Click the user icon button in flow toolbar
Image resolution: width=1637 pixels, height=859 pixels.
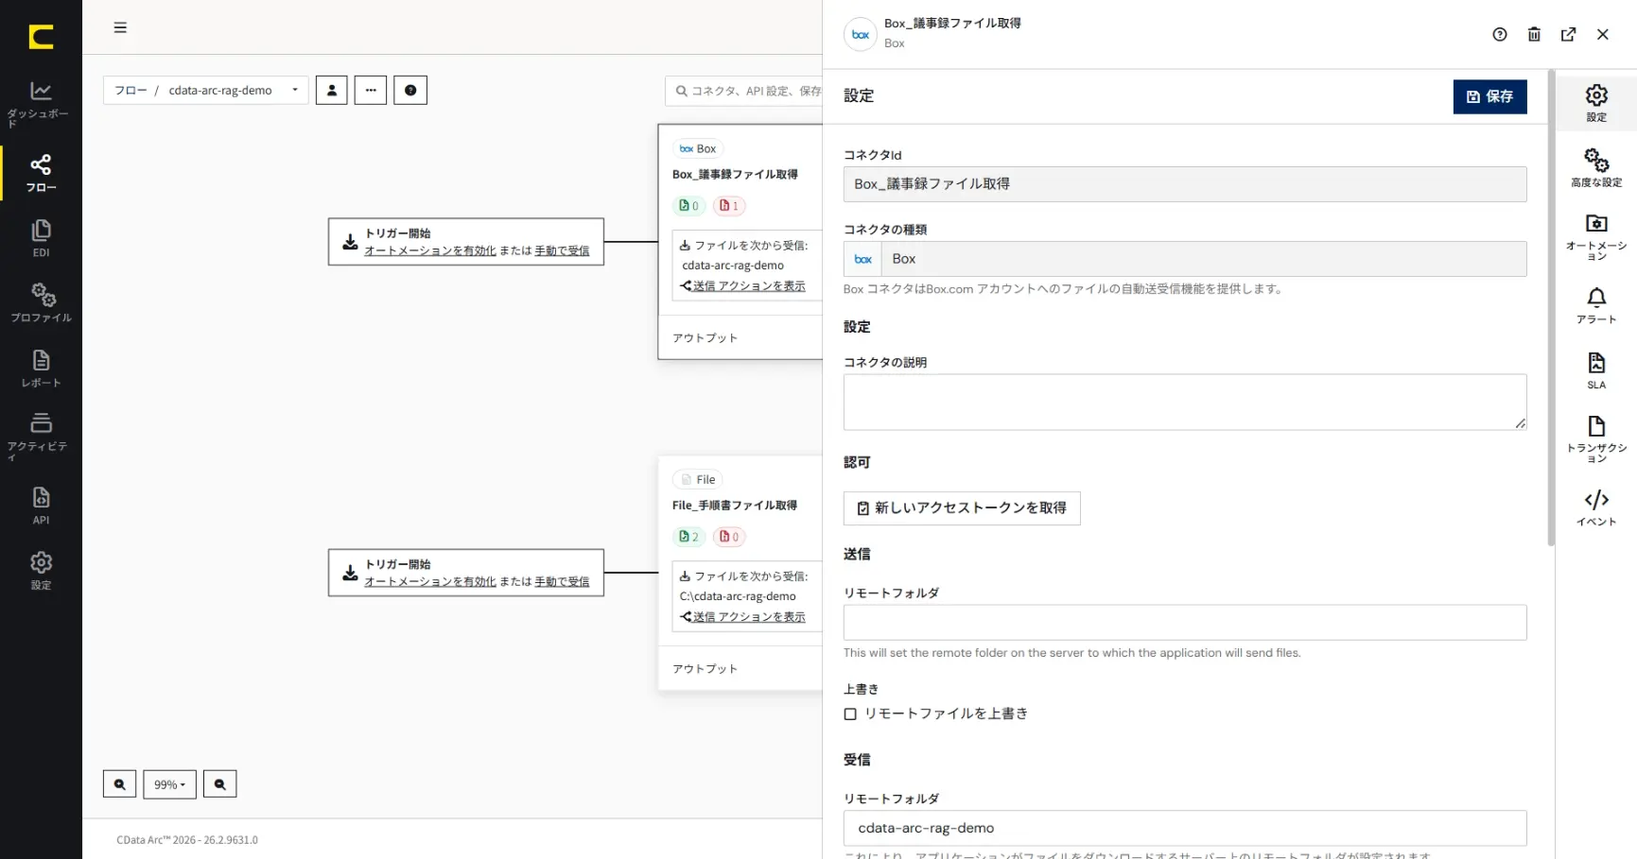pos(331,90)
